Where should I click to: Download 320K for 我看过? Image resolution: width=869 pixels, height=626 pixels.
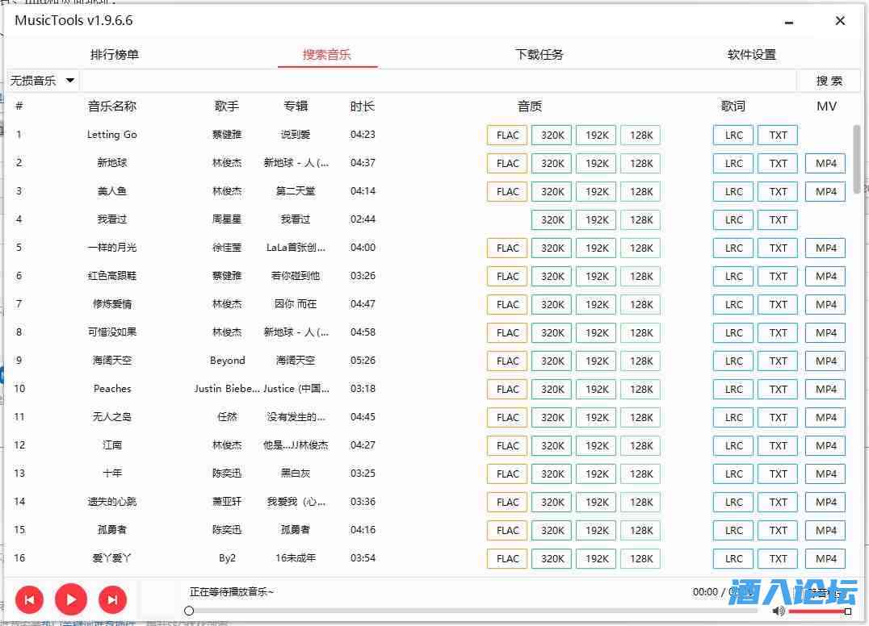pyautogui.click(x=552, y=220)
